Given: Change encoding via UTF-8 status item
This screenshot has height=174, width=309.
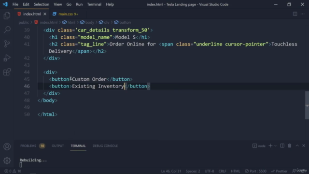Looking at the screenshot, I should click(x=209, y=171).
